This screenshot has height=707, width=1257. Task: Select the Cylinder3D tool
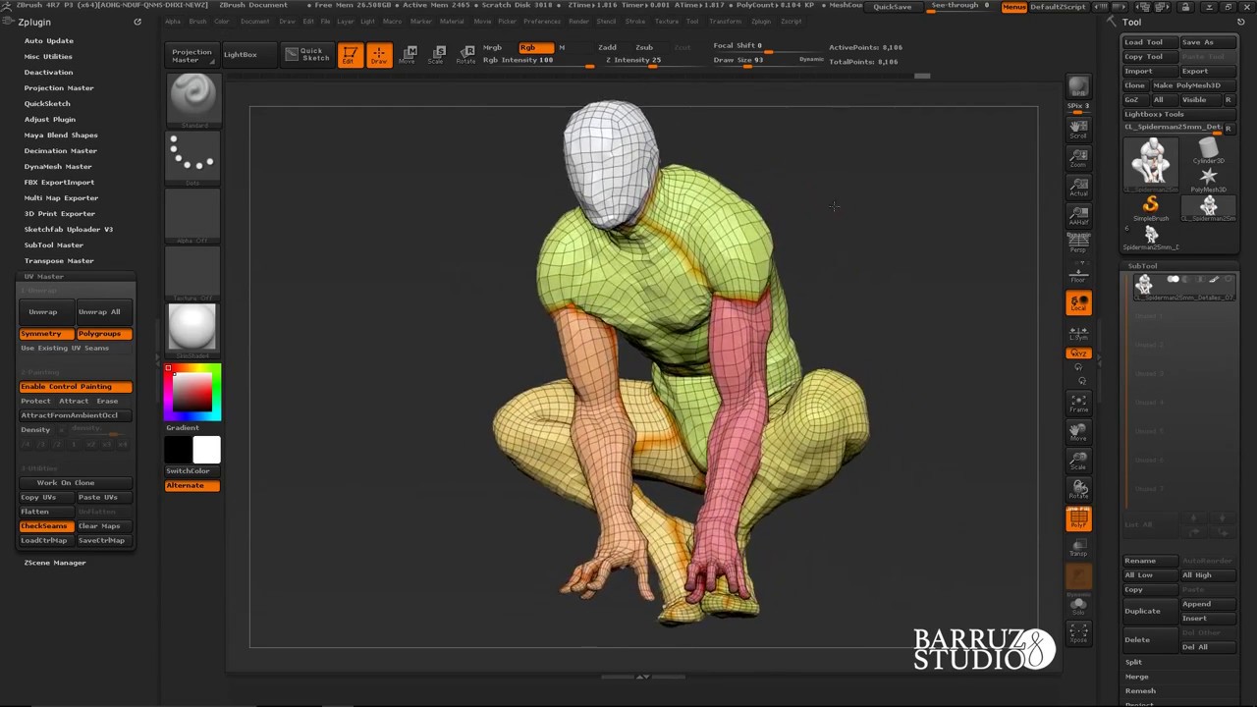pyautogui.click(x=1209, y=150)
